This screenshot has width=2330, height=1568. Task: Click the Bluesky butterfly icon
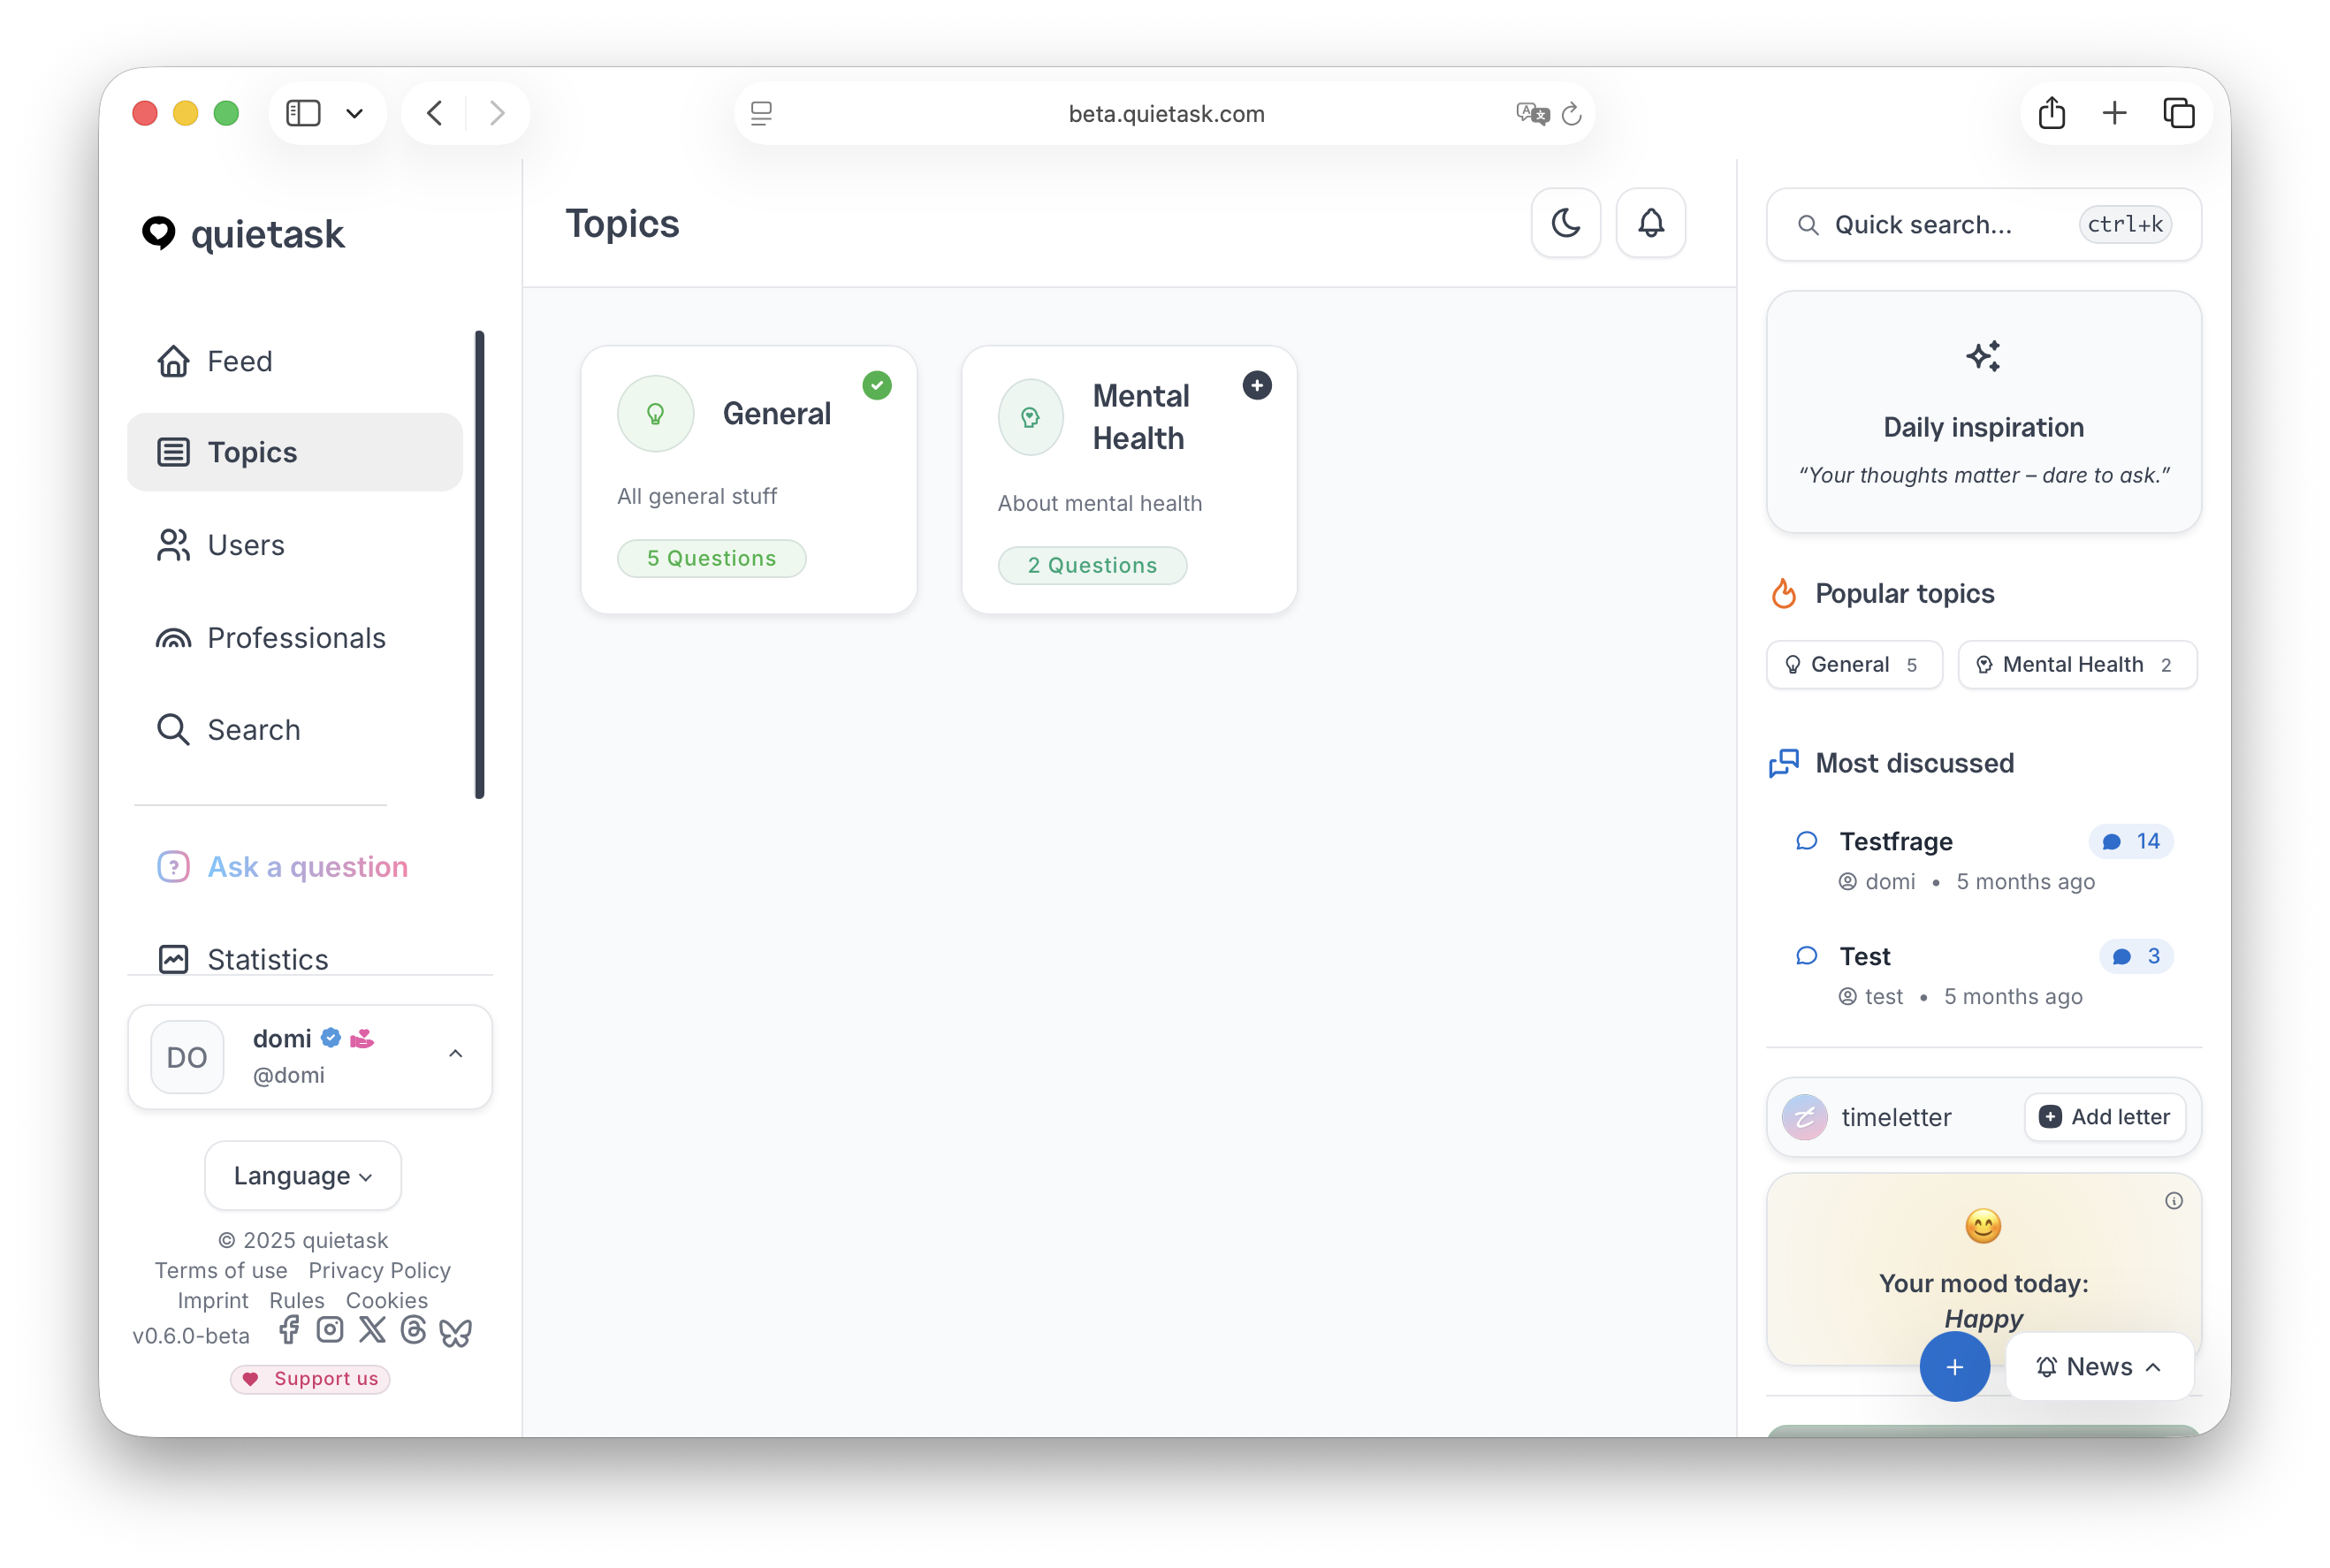(x=456, y=1332)
